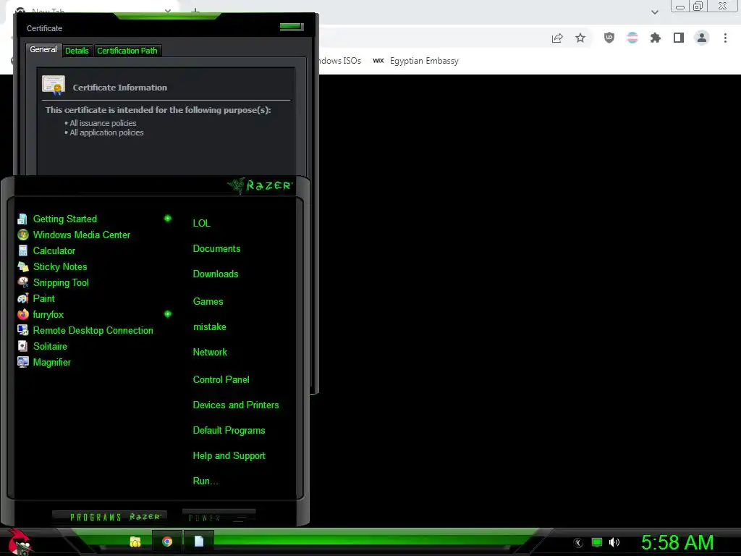Expand furryfox jump list arrow
741x556 pixels.
168,314
